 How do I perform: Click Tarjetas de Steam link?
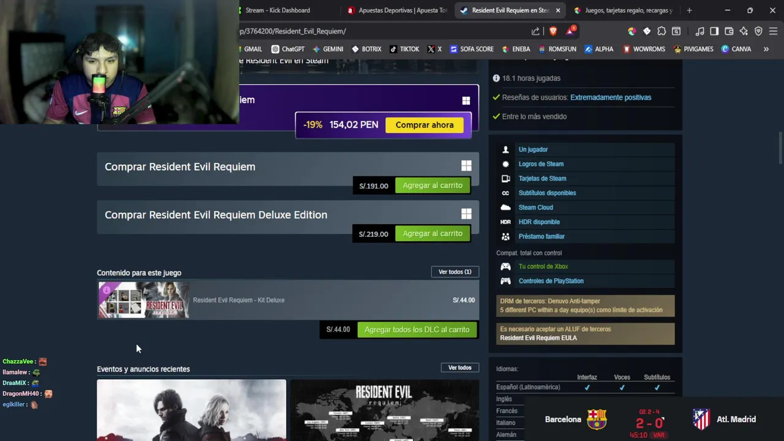pos(542,178)
